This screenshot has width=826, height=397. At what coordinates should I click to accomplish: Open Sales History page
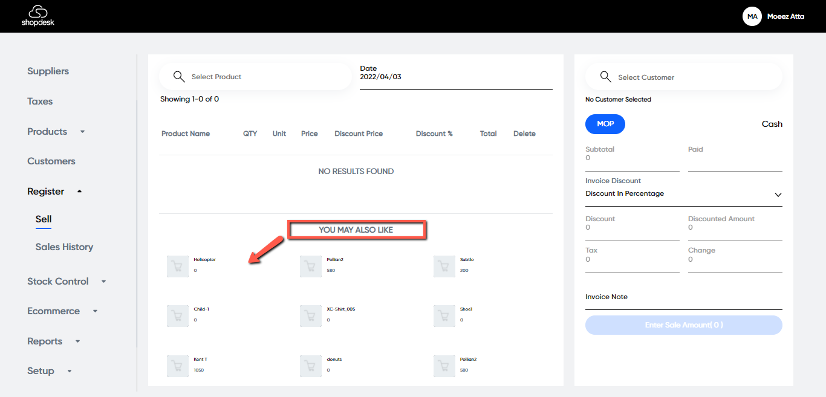point(64,247)
